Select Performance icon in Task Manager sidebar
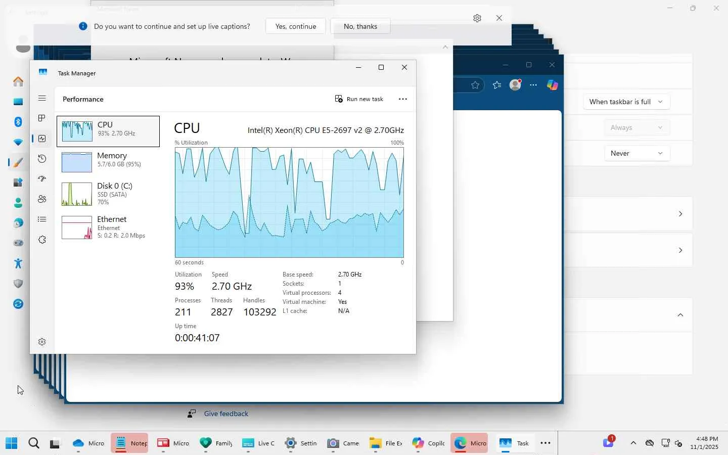 tap(42, 139)
